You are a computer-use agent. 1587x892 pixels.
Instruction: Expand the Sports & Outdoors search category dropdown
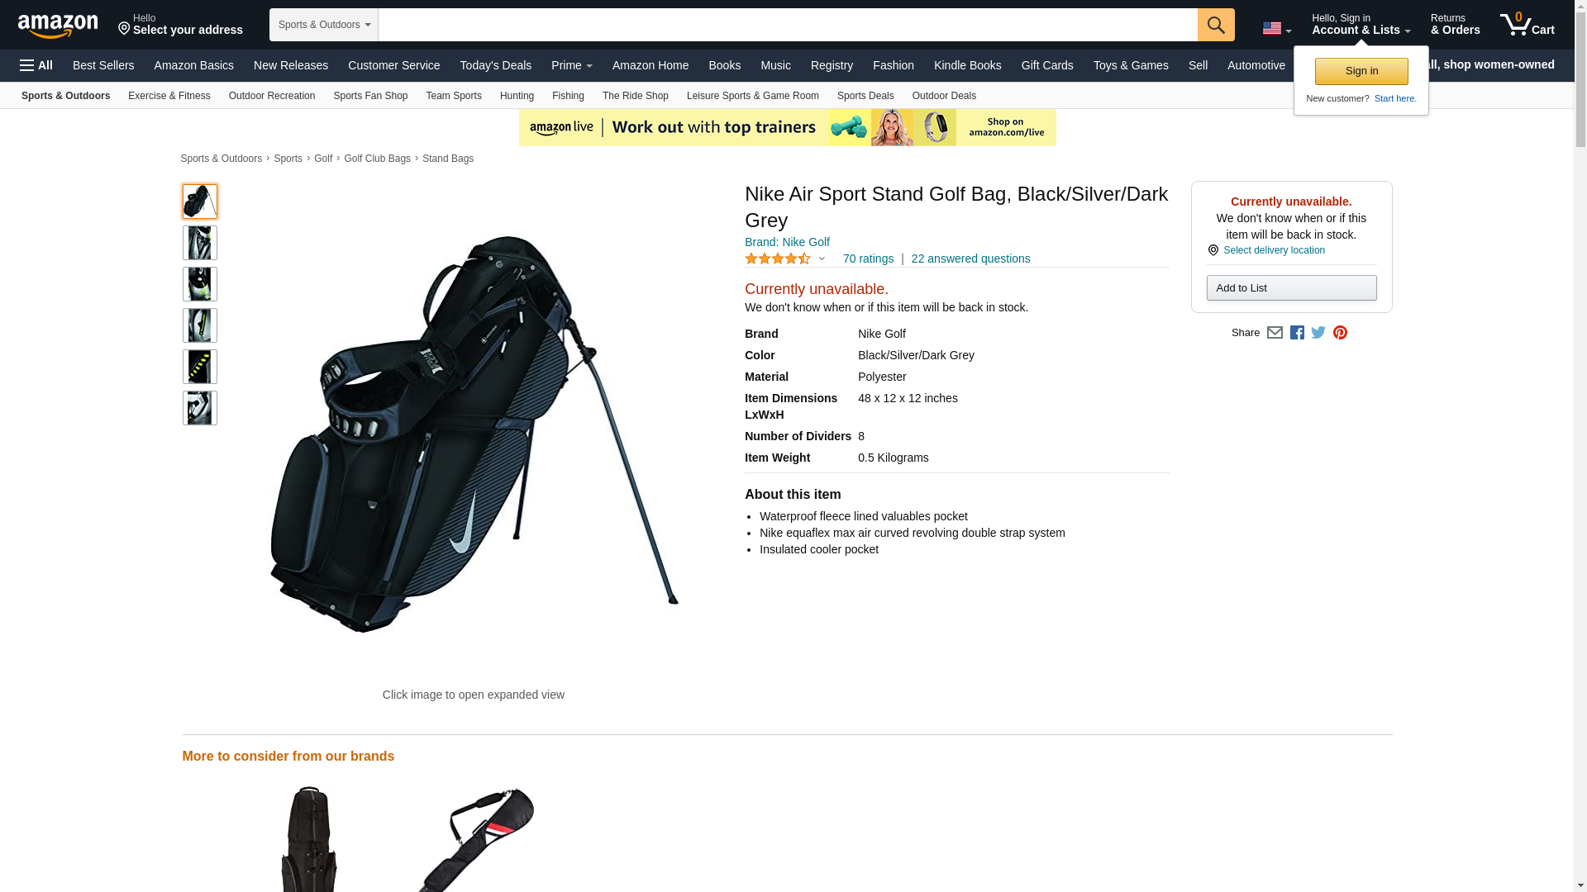click(324, 25)
